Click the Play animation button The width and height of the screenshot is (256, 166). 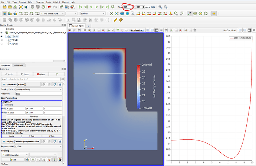tap(97, 7)
